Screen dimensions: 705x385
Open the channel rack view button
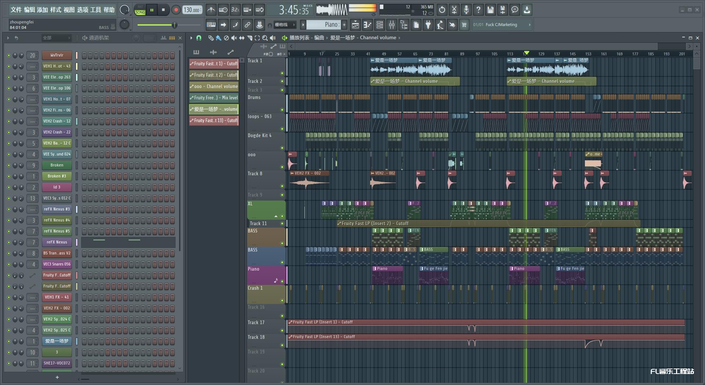pos(380,25)
